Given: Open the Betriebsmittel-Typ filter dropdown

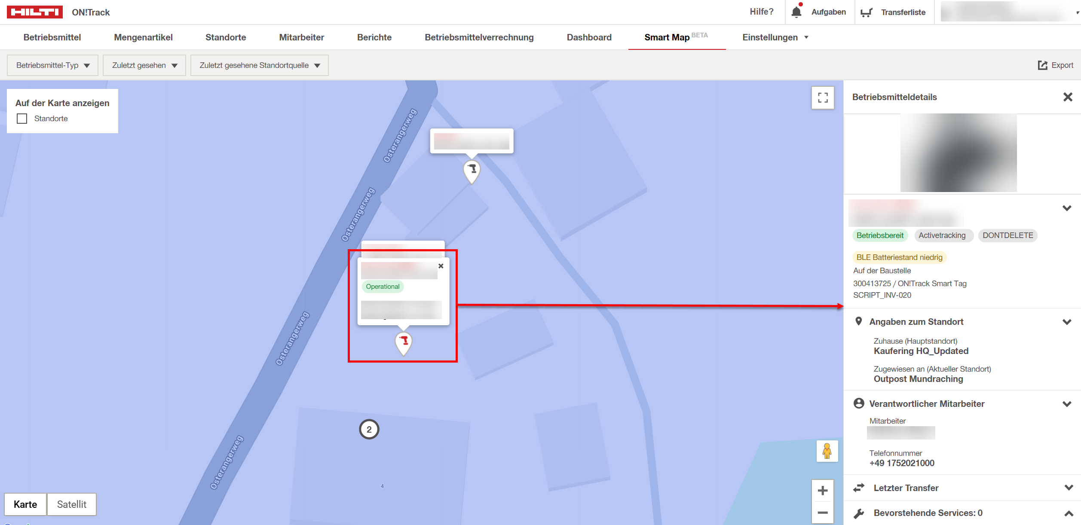Looking at the screenshot, I should tap(53, 65).
